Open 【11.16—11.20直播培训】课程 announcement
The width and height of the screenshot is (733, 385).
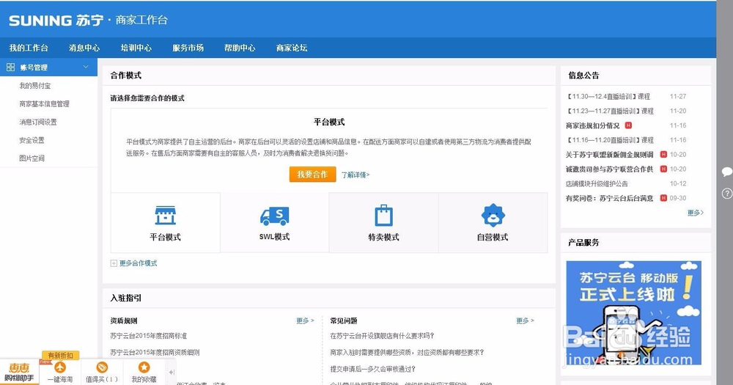[x=610, y=140]
